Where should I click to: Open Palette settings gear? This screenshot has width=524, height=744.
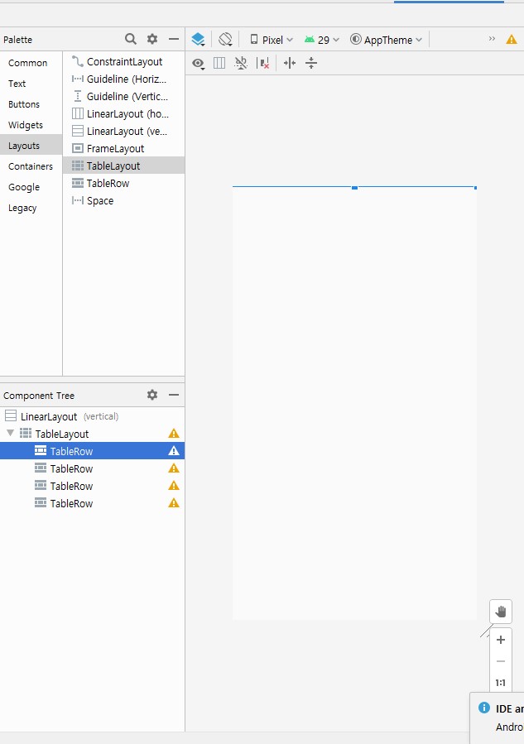pos(151,39)
